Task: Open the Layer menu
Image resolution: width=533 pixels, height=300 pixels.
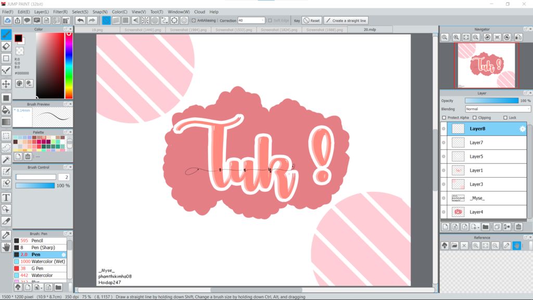Action: [x=41, y=11]
